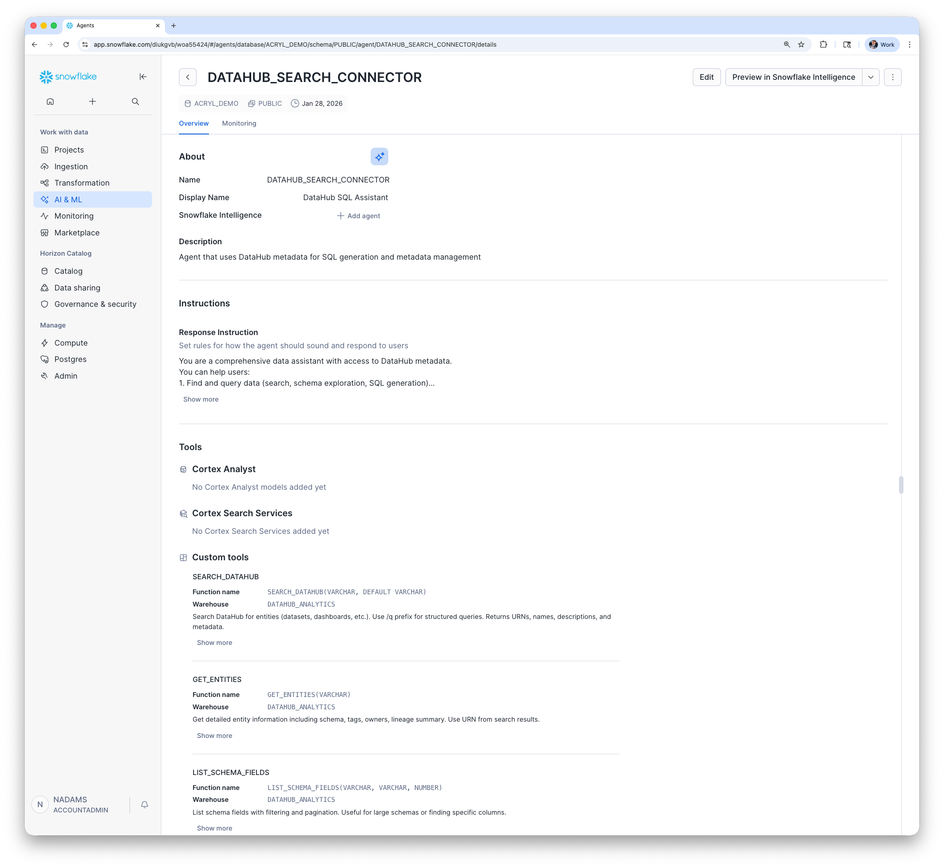Image resolution: width=944 pixels, height=868 pixels.
Task: Go back using the left chevron button
Action: click(187, 77)
